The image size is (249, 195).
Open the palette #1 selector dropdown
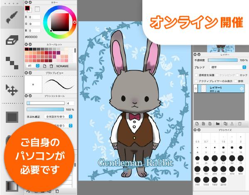pos(33,66)
